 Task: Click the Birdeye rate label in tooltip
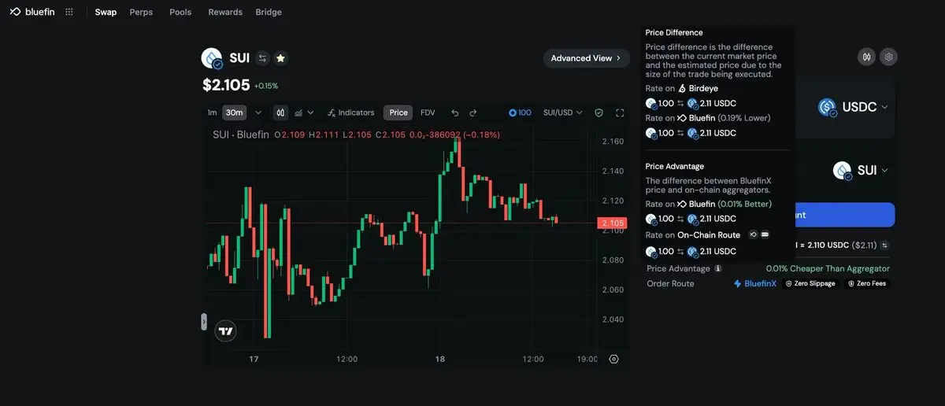coord(699,89)
